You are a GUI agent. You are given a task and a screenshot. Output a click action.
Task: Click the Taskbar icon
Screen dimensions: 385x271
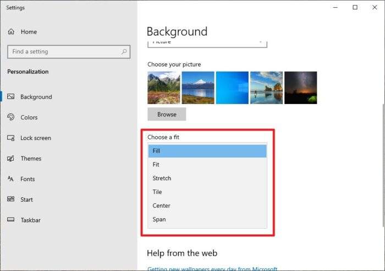11,220
